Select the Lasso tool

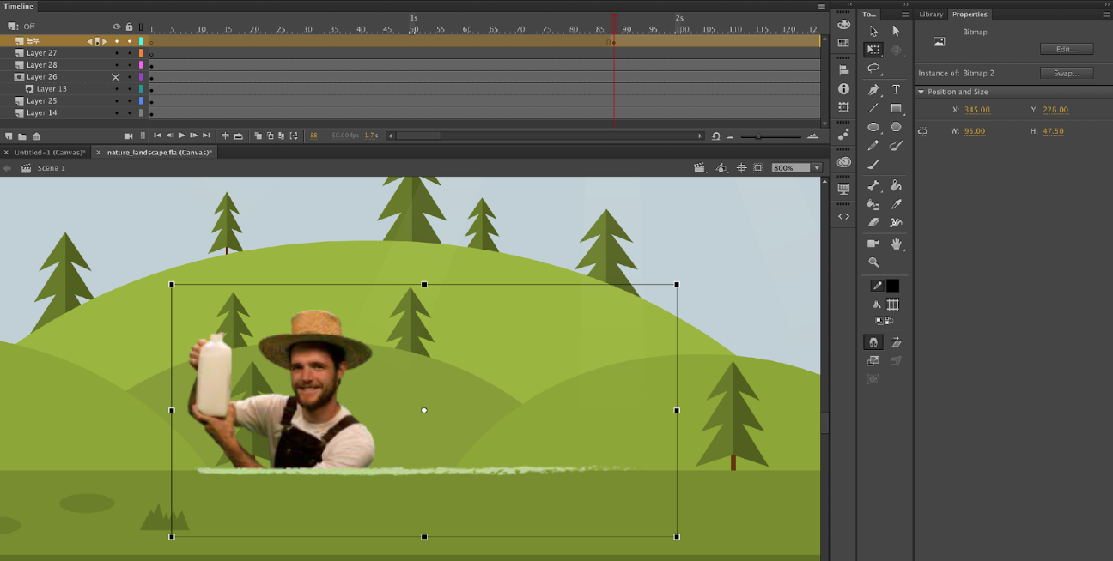point(873,69)
